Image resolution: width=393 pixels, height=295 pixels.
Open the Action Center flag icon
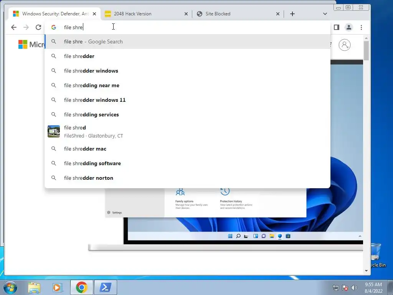[345, 288]
